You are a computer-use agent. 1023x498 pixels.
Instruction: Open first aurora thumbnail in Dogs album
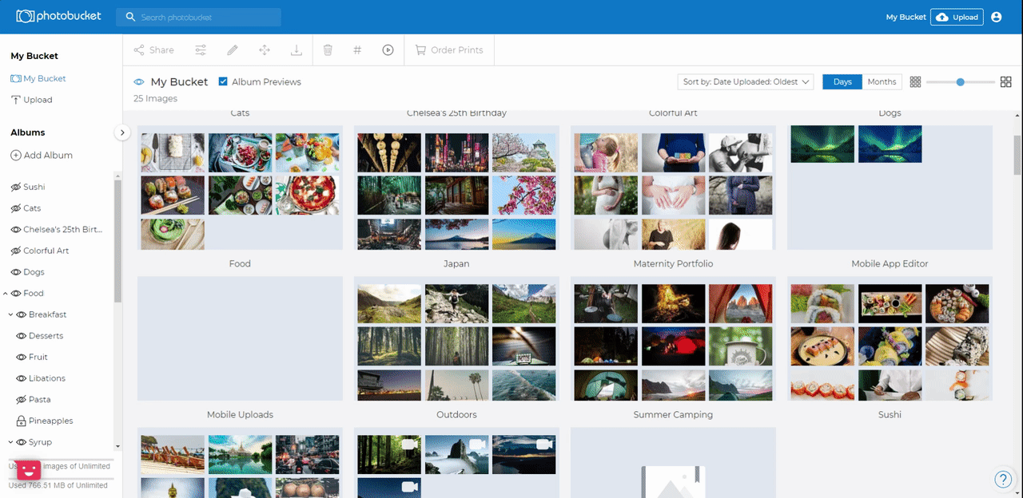[822, 144]
